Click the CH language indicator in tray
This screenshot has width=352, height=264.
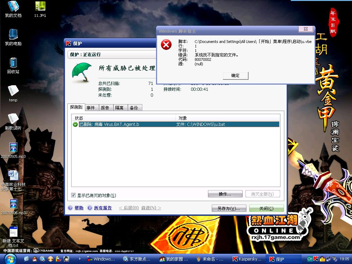click(x=310, y=259)
